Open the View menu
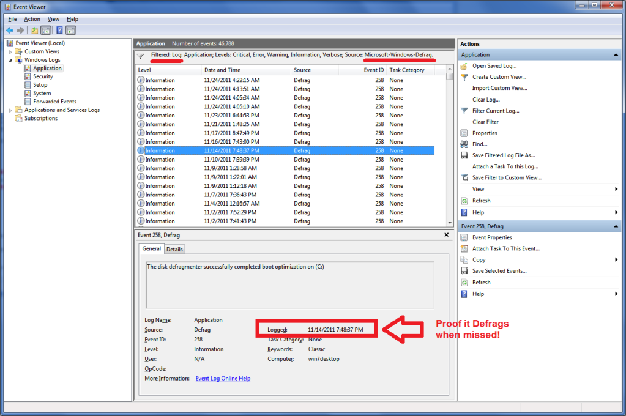626x416 pixels. pos(53,19)
